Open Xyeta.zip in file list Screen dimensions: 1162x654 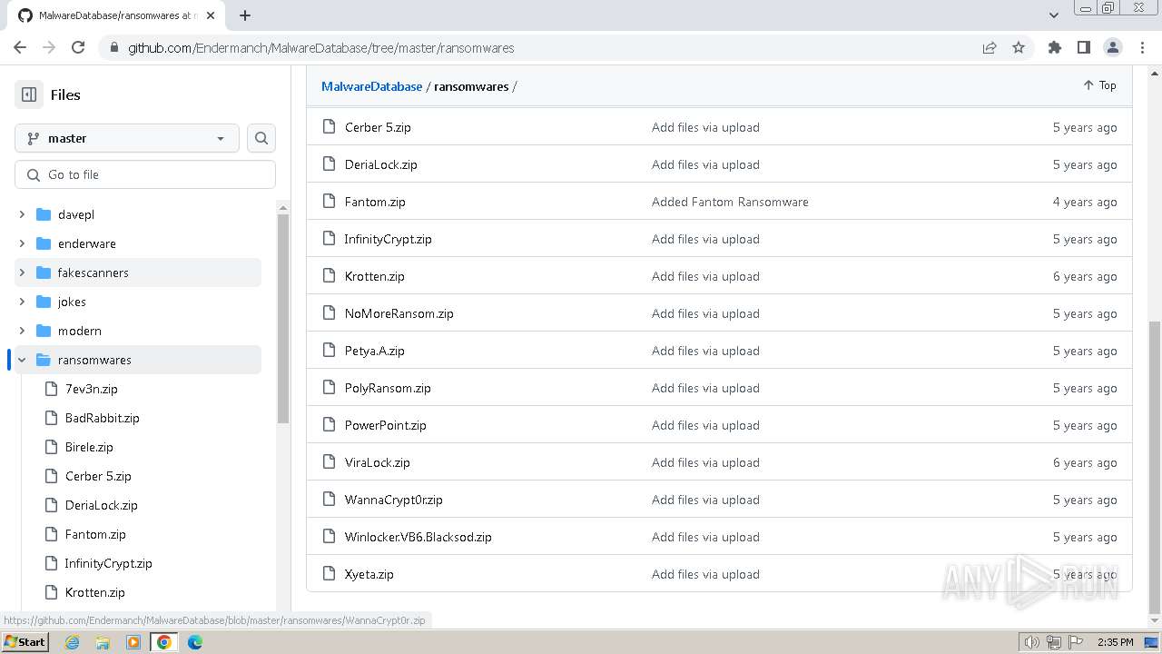[369, 574]
